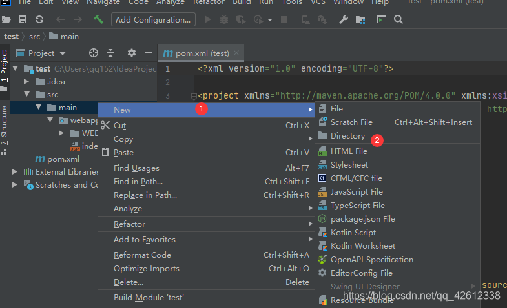Create a new Scratch File
The height and width of the screenshot is (308, 507).
tap(397, 122)
